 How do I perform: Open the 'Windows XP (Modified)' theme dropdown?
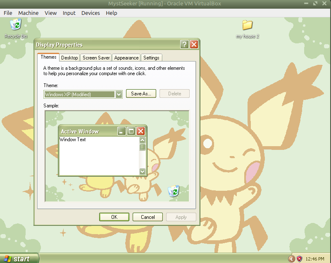click(x=119, y=94)
